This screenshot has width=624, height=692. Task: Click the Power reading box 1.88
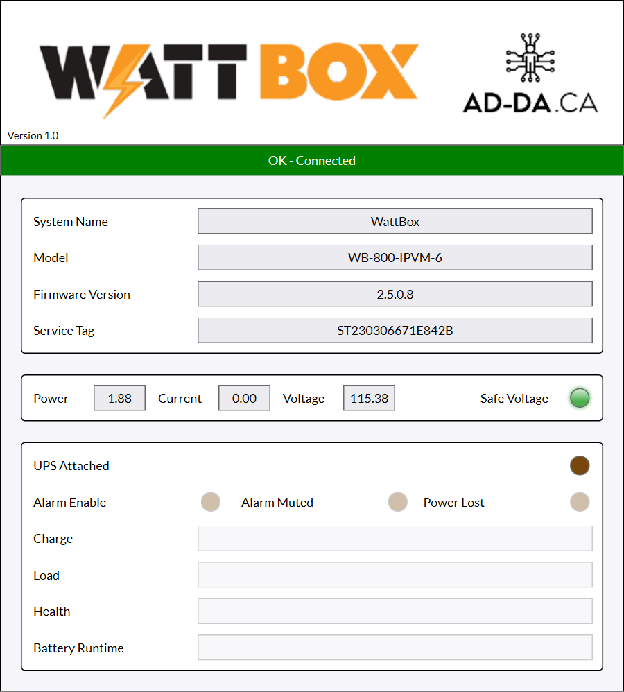[x=119, y=399]
